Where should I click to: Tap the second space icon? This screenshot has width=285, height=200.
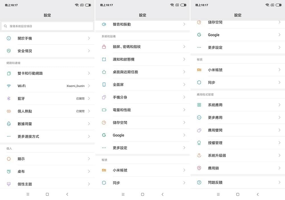pos(104,97)
